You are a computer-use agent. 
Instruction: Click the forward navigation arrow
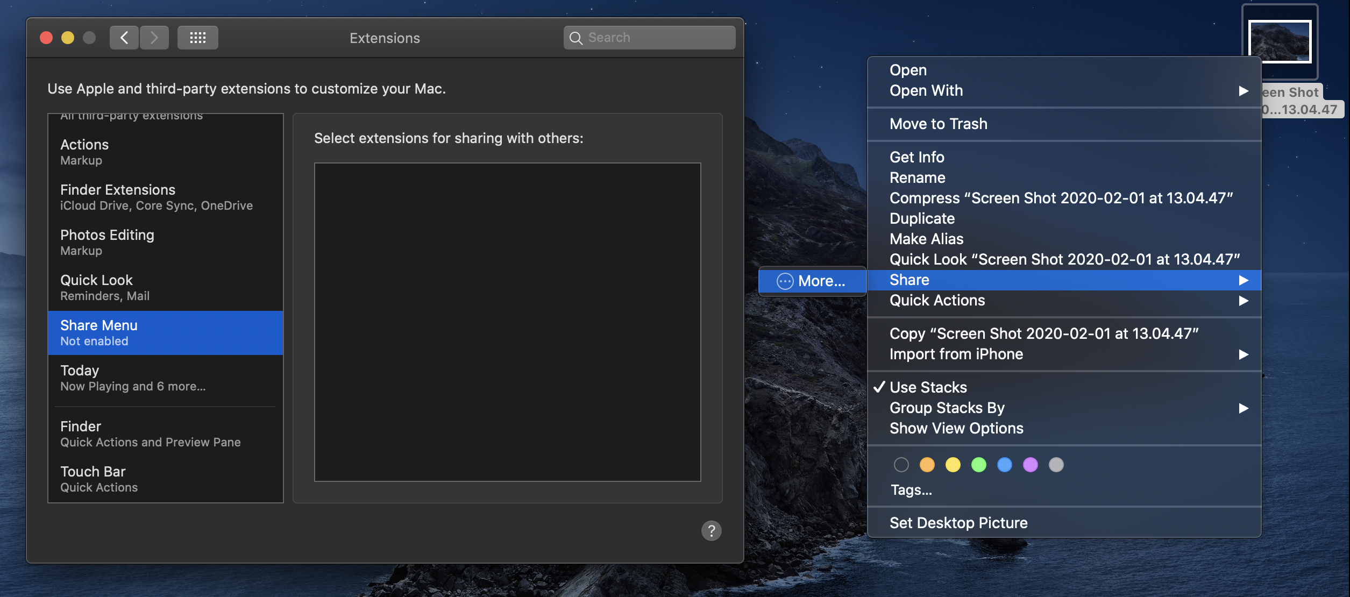pos(154,38)
